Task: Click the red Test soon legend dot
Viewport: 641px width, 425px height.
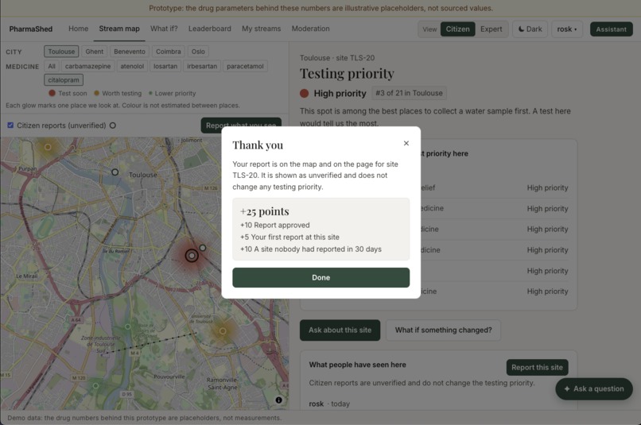Action: tap(52, 93)
